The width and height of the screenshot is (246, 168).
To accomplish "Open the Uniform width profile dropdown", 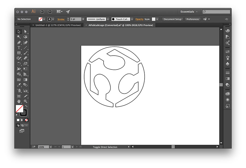I will (108, 19).
